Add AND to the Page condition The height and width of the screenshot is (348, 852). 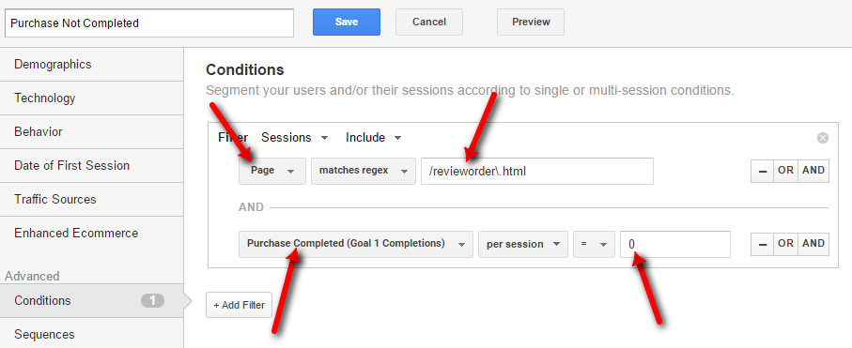813,171
